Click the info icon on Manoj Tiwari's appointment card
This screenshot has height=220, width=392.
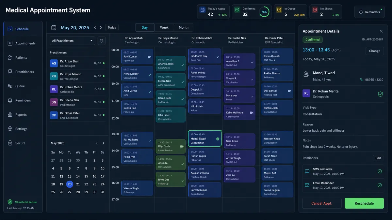(x=218, y=139)
